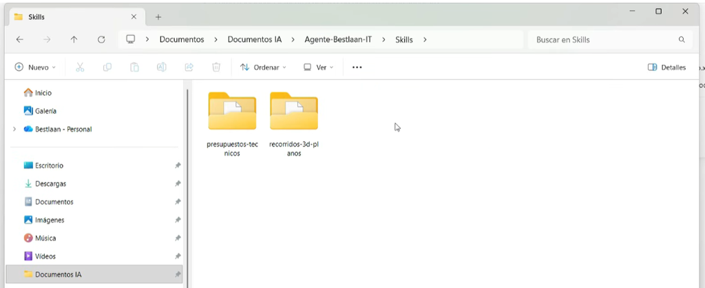Click the Delete trash icon

click(x=215, y=67)
